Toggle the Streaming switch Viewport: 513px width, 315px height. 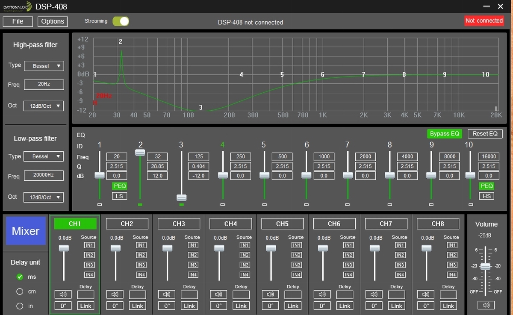[121, 21]
